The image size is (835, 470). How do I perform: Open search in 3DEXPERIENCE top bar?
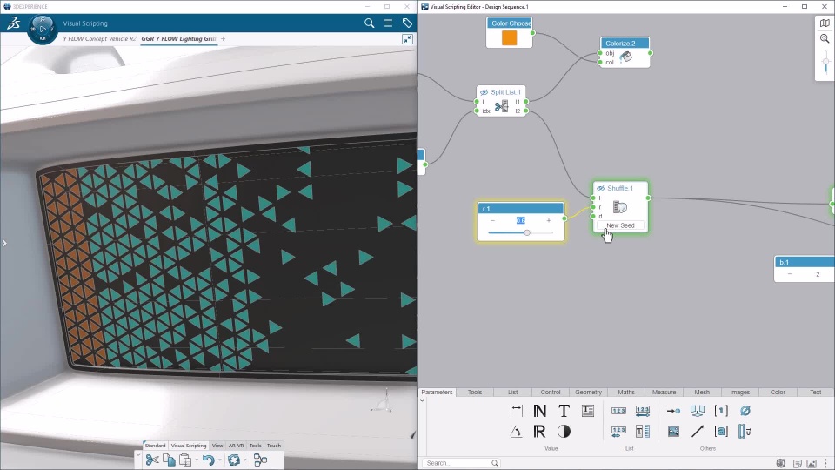tap(369, 23)
